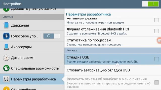Click the Система section header
This screenshot has width=161, height=90.
coord(32,17)
